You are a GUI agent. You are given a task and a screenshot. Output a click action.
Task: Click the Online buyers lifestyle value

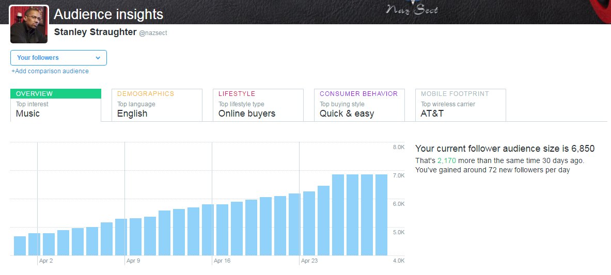pyautogui.click(x=247, y=114)
